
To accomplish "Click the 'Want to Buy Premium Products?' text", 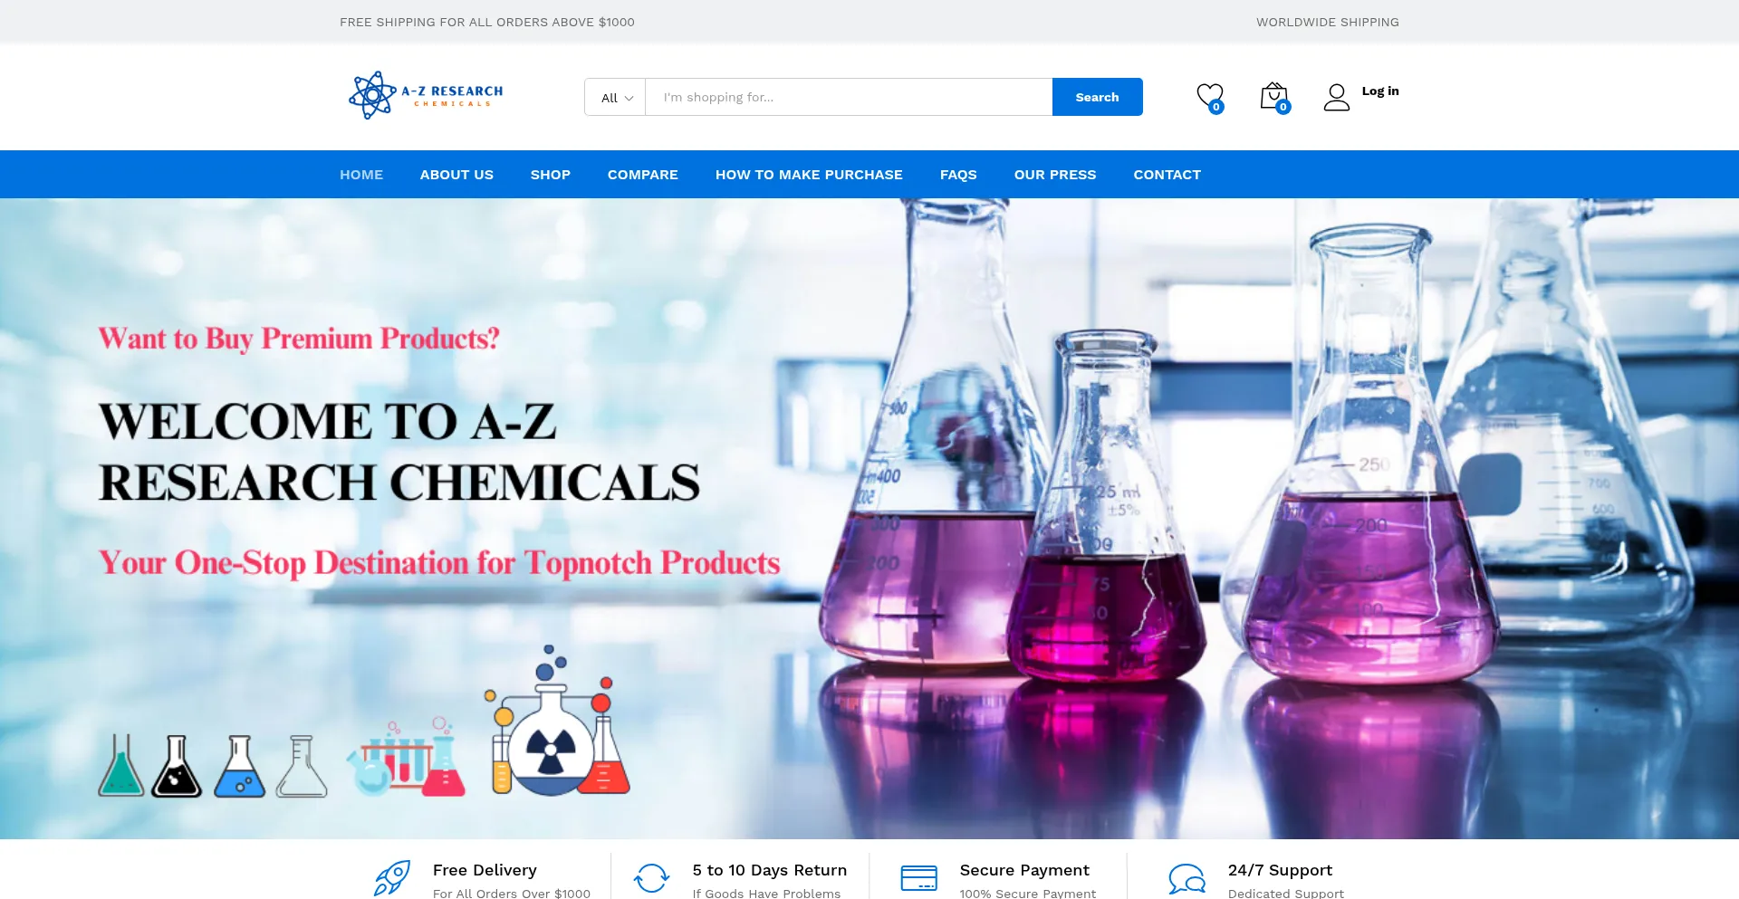I will point(299,339).
